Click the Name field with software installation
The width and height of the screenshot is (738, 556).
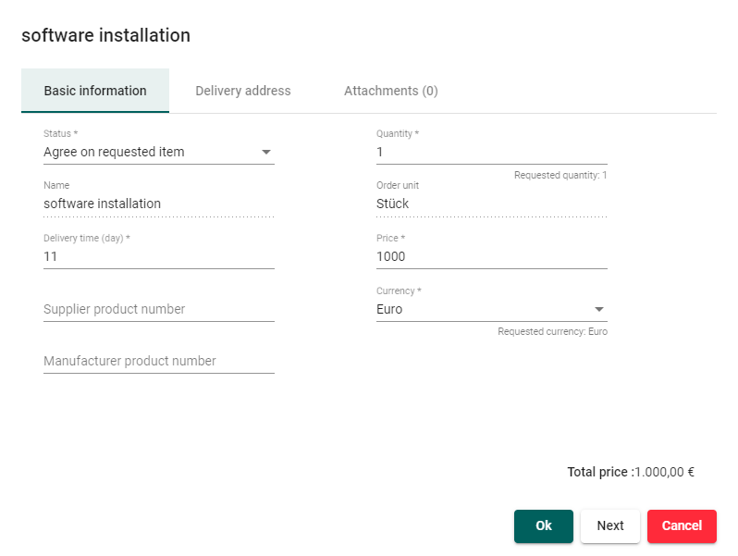[x=158, y=204]
